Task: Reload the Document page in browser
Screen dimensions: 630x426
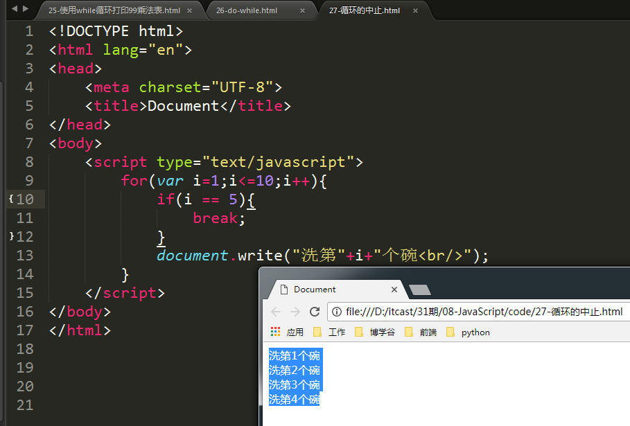Action: (x=315, y=312)
